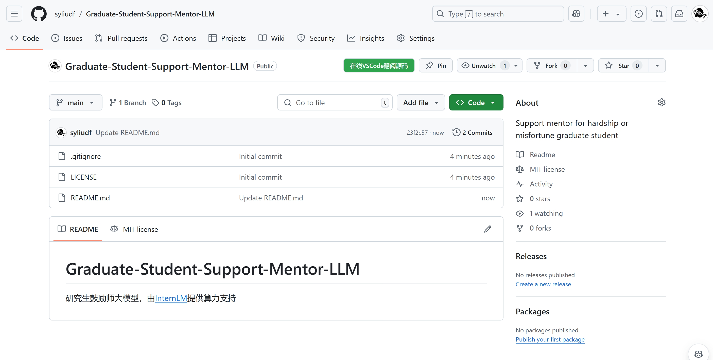Viewport: 713px width, 360px height.
Task: Focus the Go to file field
Action: (x=335, y=103)
